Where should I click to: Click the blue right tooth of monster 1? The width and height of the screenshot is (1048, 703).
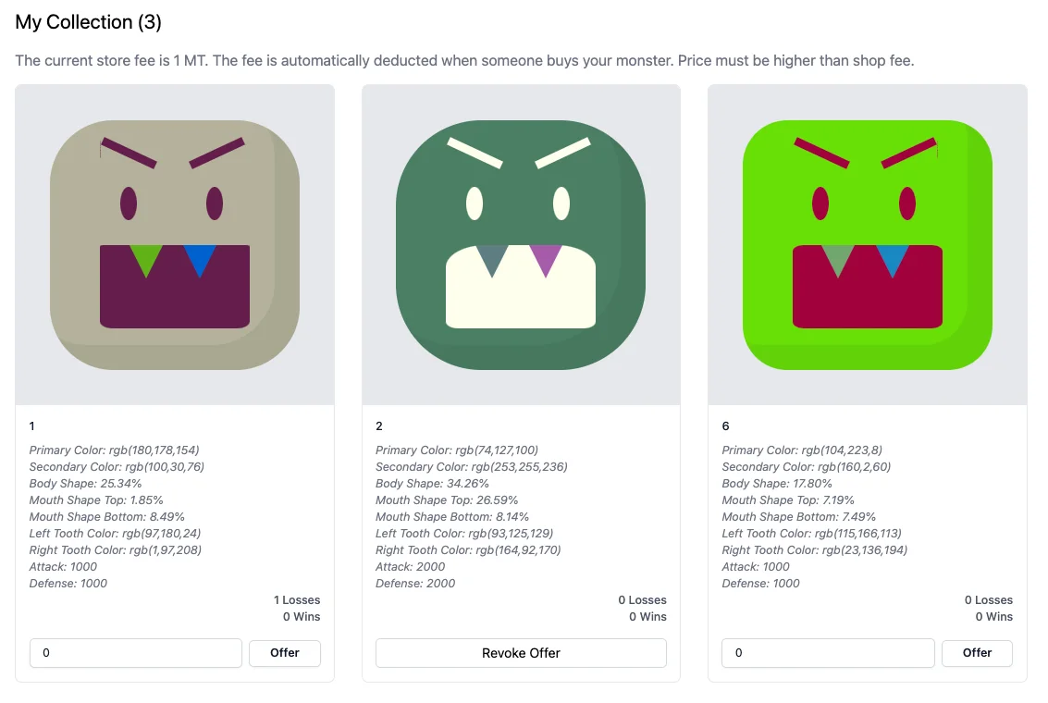tap(200, 258)
